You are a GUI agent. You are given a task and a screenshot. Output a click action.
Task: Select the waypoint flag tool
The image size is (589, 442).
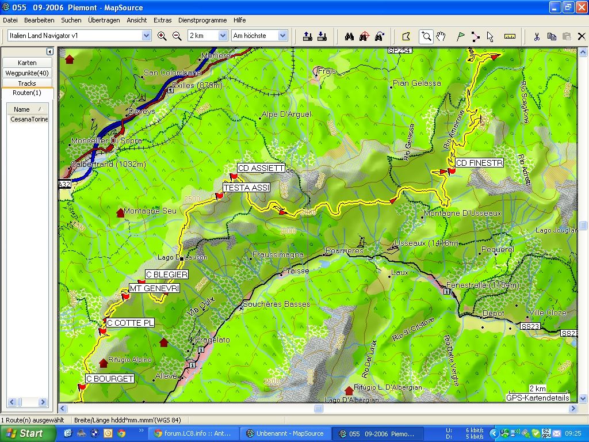tap(460, 36)
